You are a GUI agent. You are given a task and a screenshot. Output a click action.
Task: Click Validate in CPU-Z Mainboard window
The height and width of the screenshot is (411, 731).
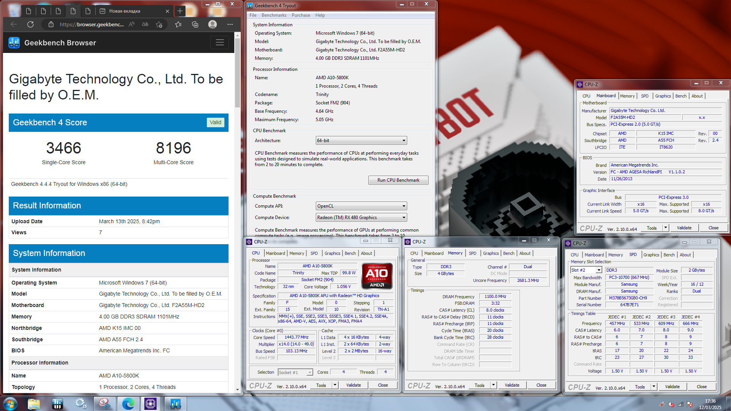[x=684, y=228]
